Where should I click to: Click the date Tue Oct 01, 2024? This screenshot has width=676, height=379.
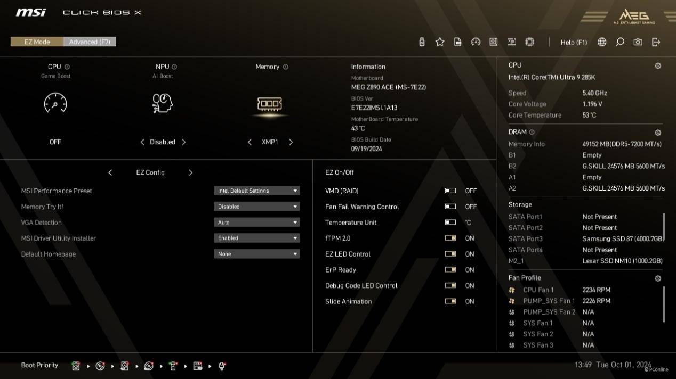(624, 365)
